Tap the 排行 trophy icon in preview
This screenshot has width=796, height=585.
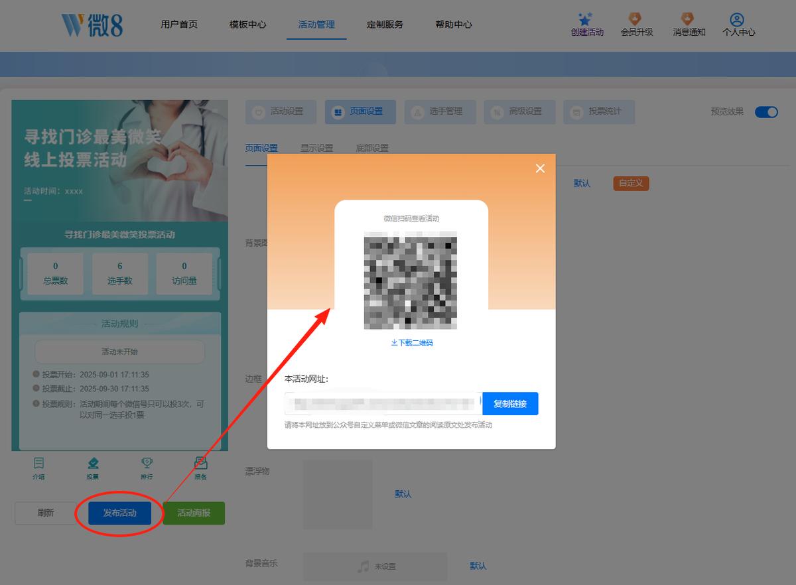coord(147,463)
